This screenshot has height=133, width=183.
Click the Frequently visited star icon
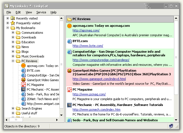[x=13, y=23]
